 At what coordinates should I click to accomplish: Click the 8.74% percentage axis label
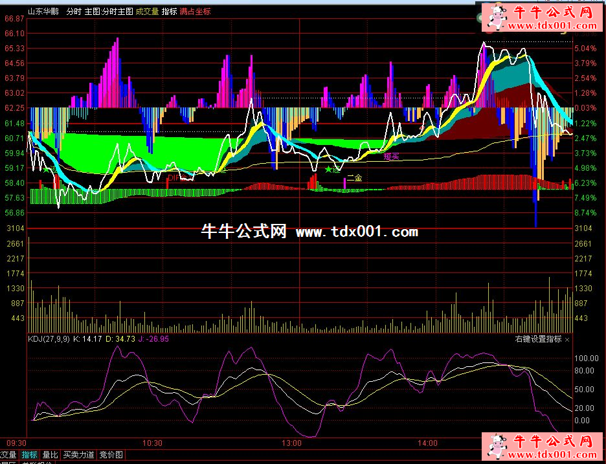click(x=586, y=213)
